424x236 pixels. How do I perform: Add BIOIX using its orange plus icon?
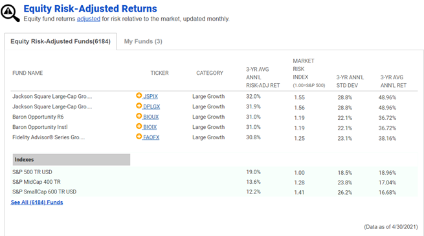(139, 126)
